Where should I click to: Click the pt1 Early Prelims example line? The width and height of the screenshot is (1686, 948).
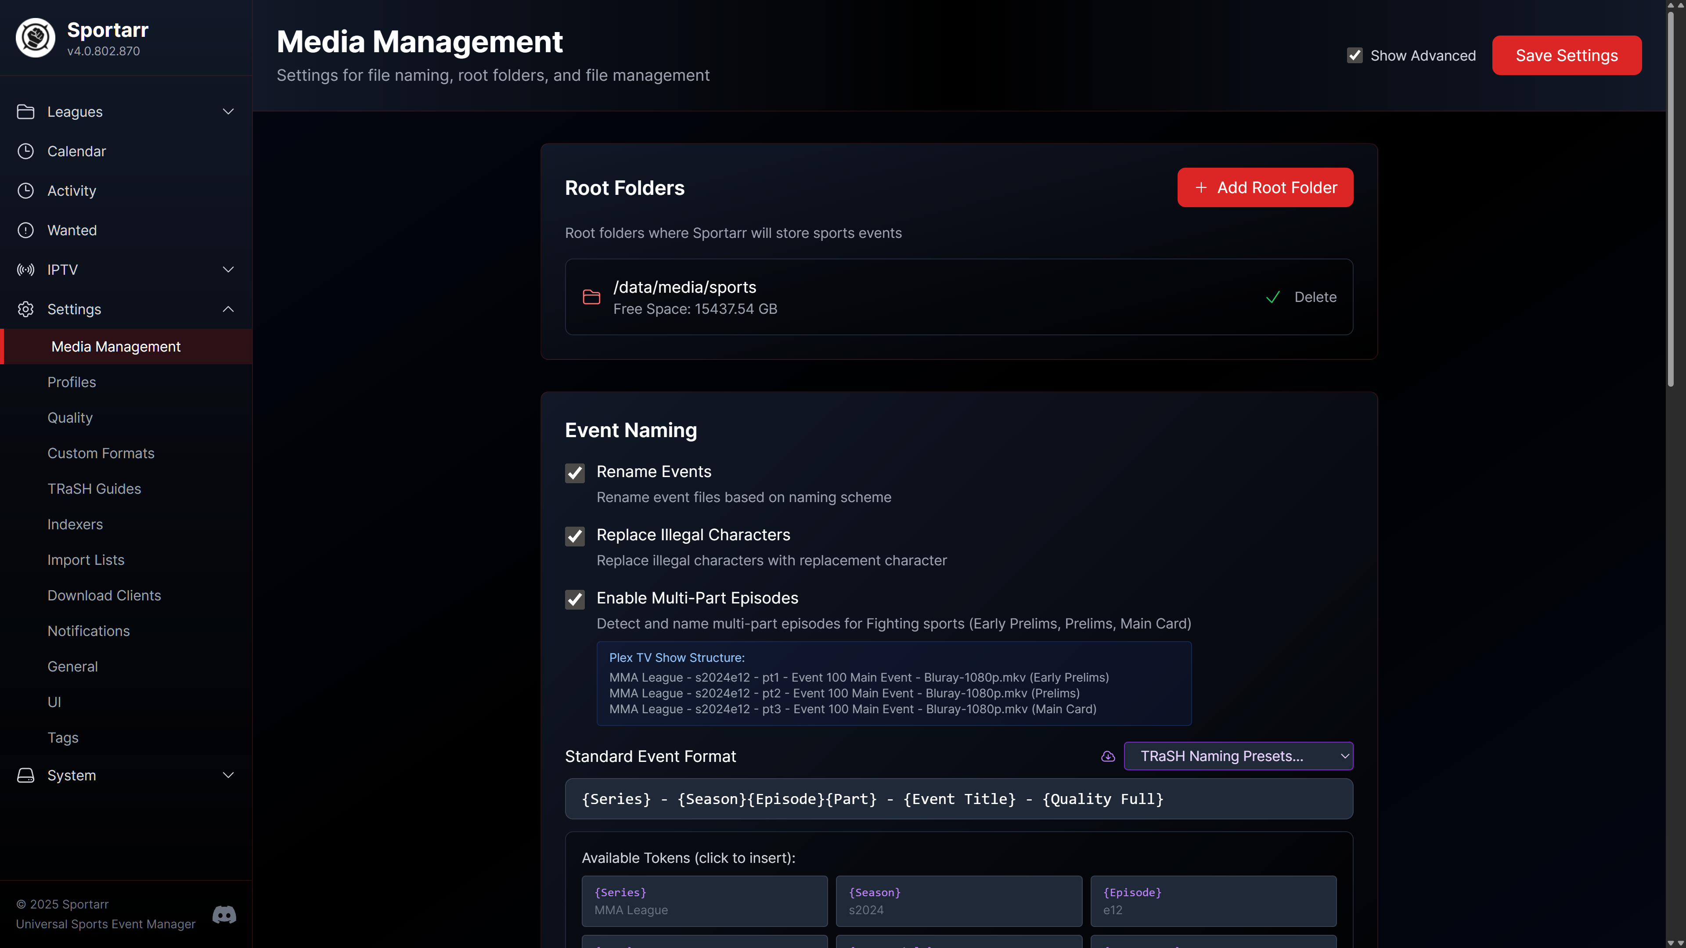pos(859,677)
